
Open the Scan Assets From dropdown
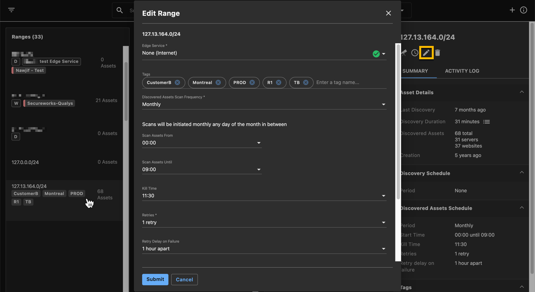point(202,143)
